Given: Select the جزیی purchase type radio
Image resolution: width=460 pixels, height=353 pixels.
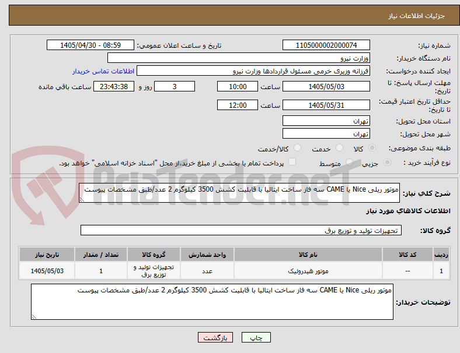Looking at the screenshot, I should pos(387,163).
